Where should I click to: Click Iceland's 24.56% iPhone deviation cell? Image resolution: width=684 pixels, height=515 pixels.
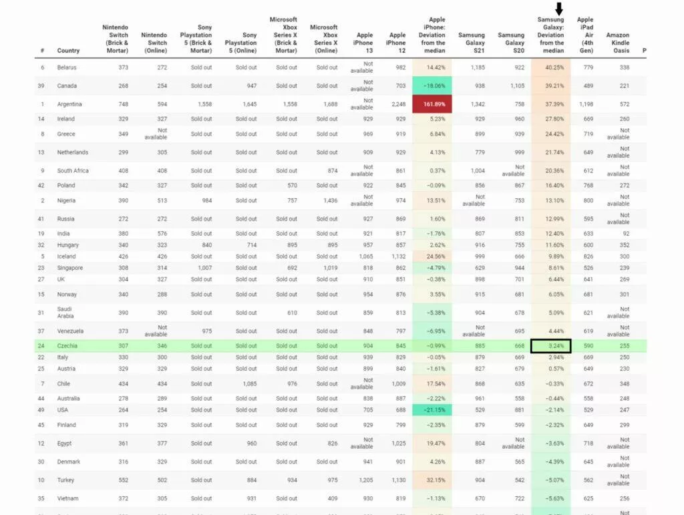[x=432, y=256]
